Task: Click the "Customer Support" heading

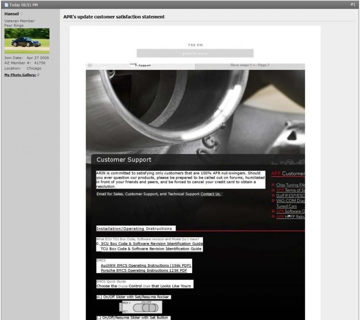Action: pyautogui.click(x=124, y=159)
